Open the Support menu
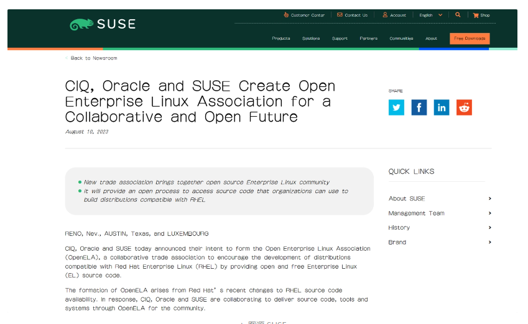Image resolution: width=528 pixels, height=324 pixels. tap(340, 38)
